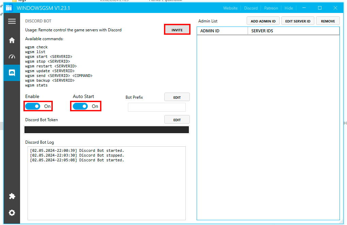Click inside the Discord Bot Log box

(106, 183)
